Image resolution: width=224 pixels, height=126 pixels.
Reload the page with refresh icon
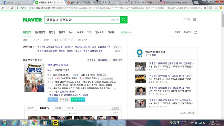pyautogui.click(x=12, y=8)
